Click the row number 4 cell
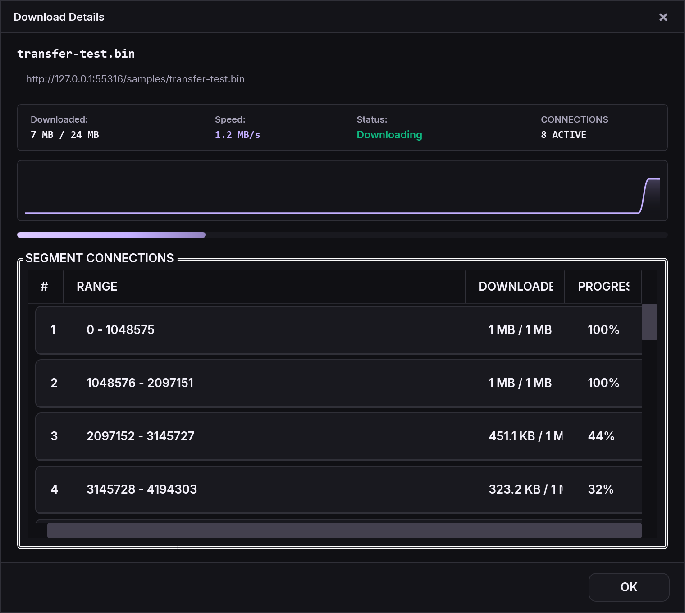 (54, 489)
